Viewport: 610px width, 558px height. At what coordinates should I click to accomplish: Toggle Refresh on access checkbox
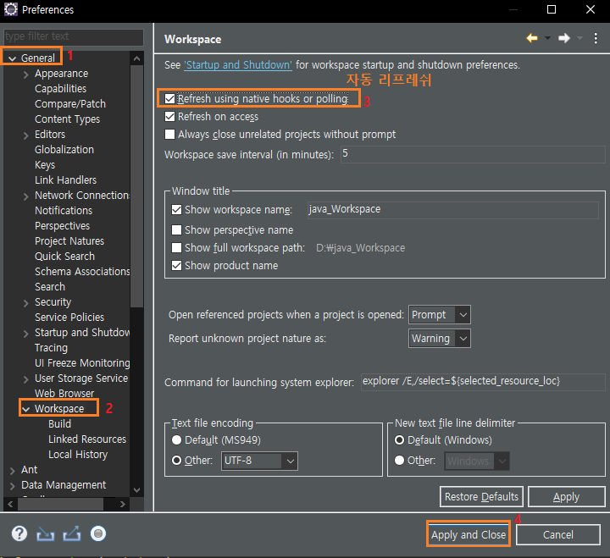pos(169,117)
